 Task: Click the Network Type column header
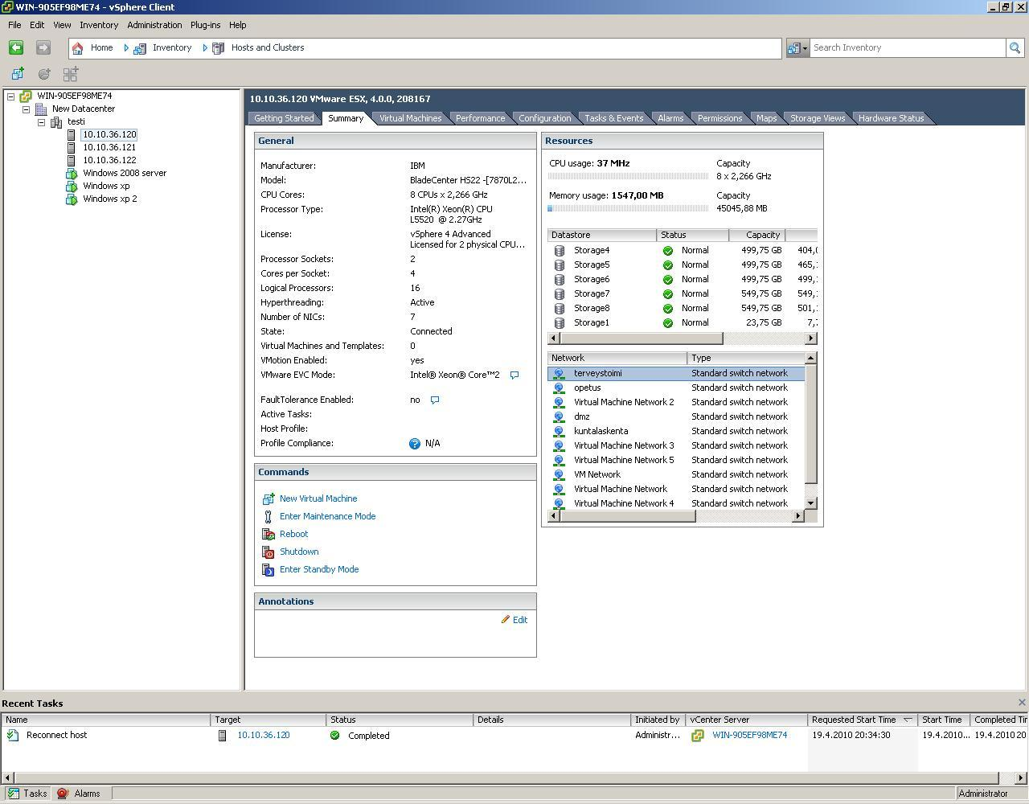(x=746, y=358)
